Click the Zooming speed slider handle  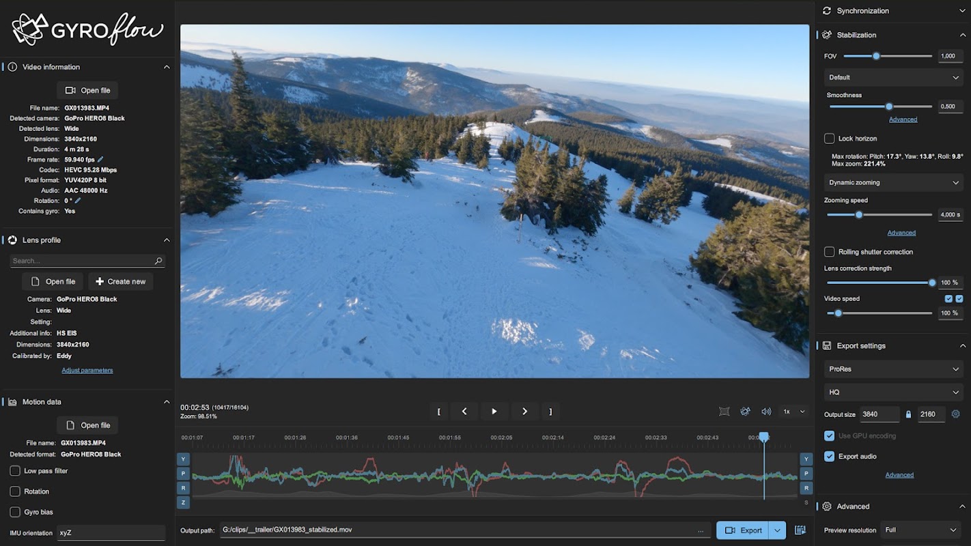[x=859, y=215]
